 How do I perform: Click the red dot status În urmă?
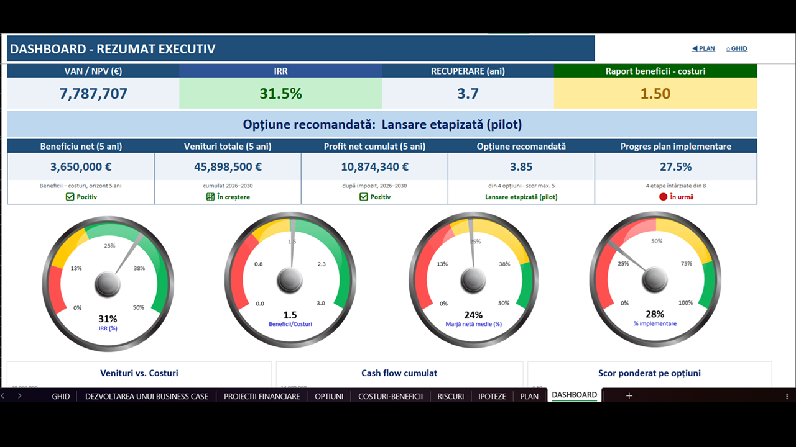click(663, 197)
